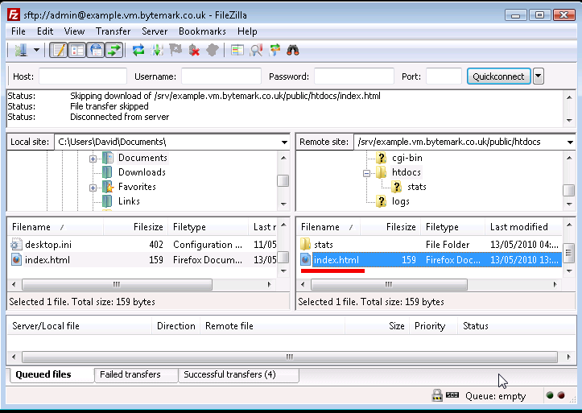The height and width of the screenshot is (413, 582).
Task: Open the Transfer menu
Action: tap(113, 31)
